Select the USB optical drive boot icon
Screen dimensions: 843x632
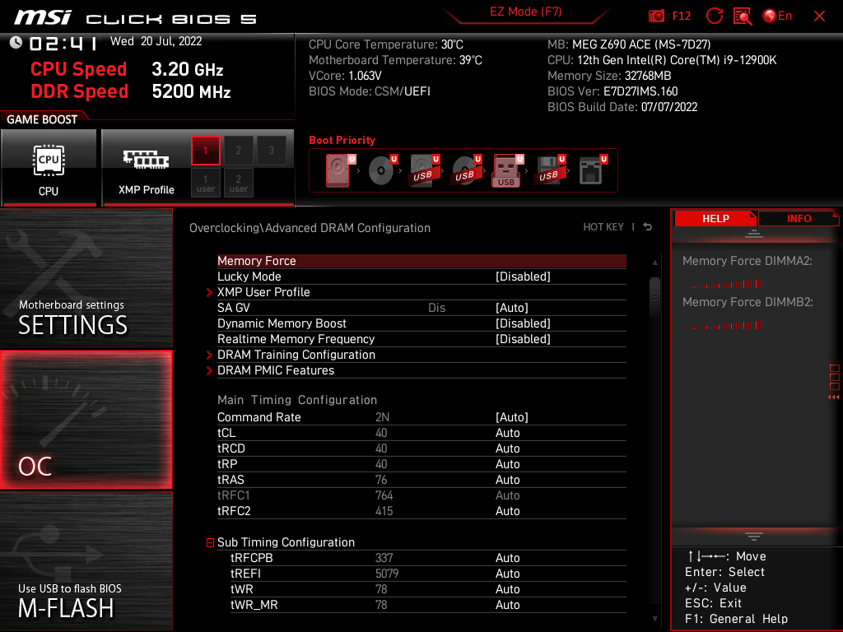(466, 170)
